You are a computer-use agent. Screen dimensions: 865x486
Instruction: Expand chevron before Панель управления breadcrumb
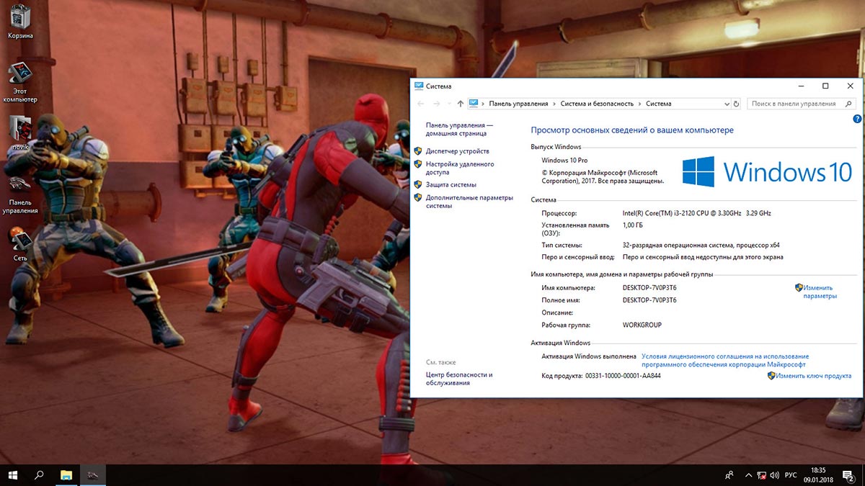click(483, 104)
